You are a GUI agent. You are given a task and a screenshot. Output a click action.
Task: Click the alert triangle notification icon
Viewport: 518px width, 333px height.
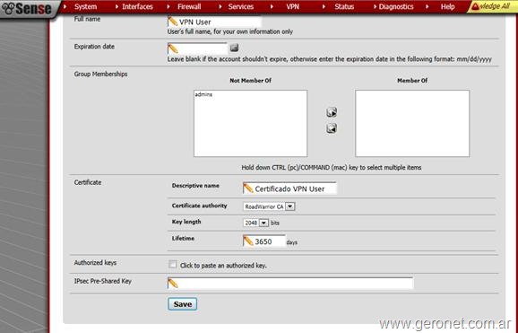pos(475,6)
